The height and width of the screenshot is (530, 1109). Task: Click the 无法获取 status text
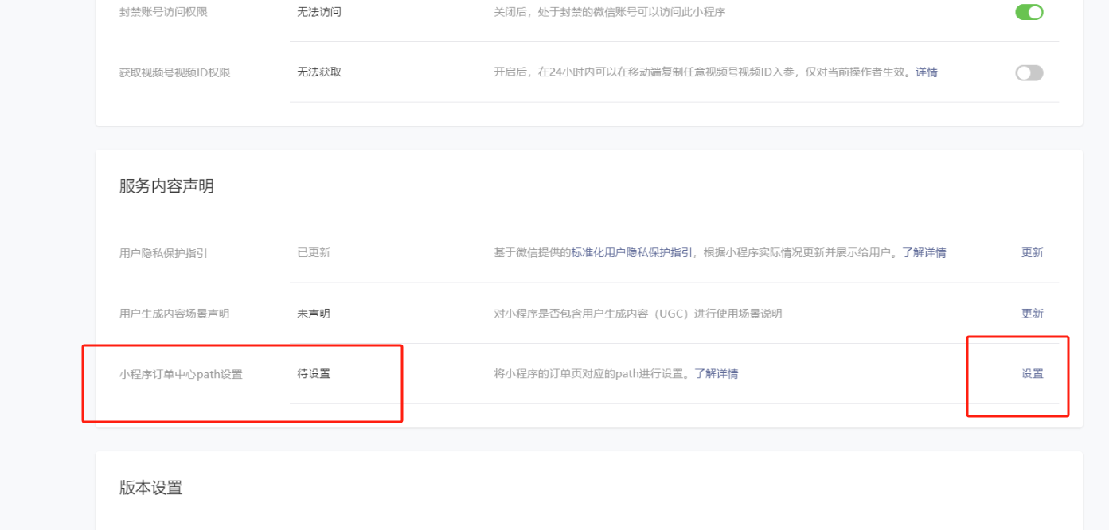pos(319,72)
